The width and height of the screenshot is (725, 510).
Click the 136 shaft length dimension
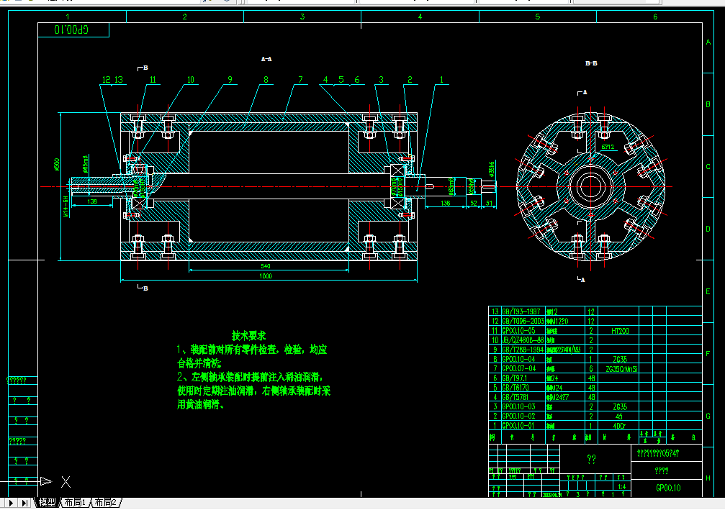point(445,204)
